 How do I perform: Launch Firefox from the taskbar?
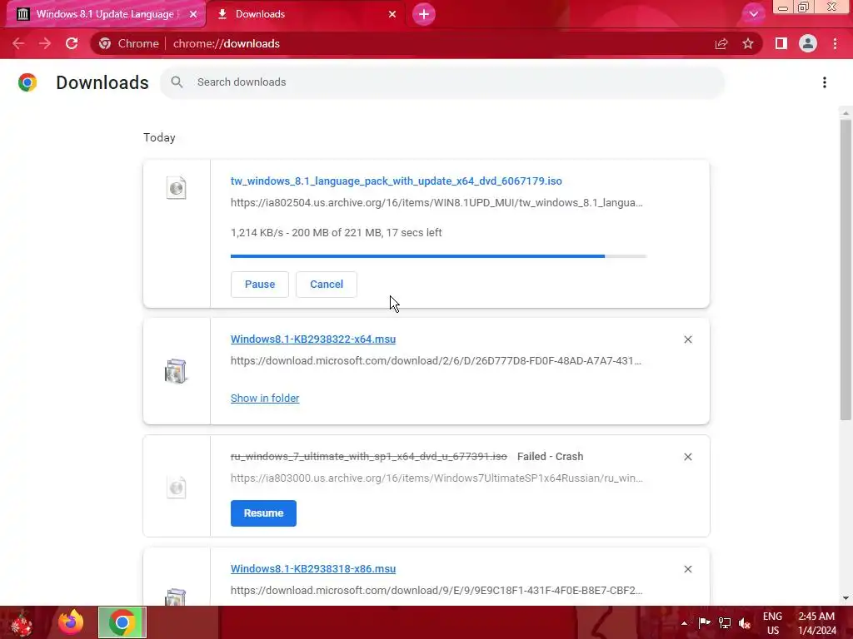[x=71, y=622]
